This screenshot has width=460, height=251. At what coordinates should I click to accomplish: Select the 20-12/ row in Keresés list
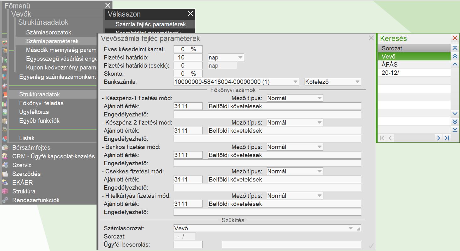414,73
